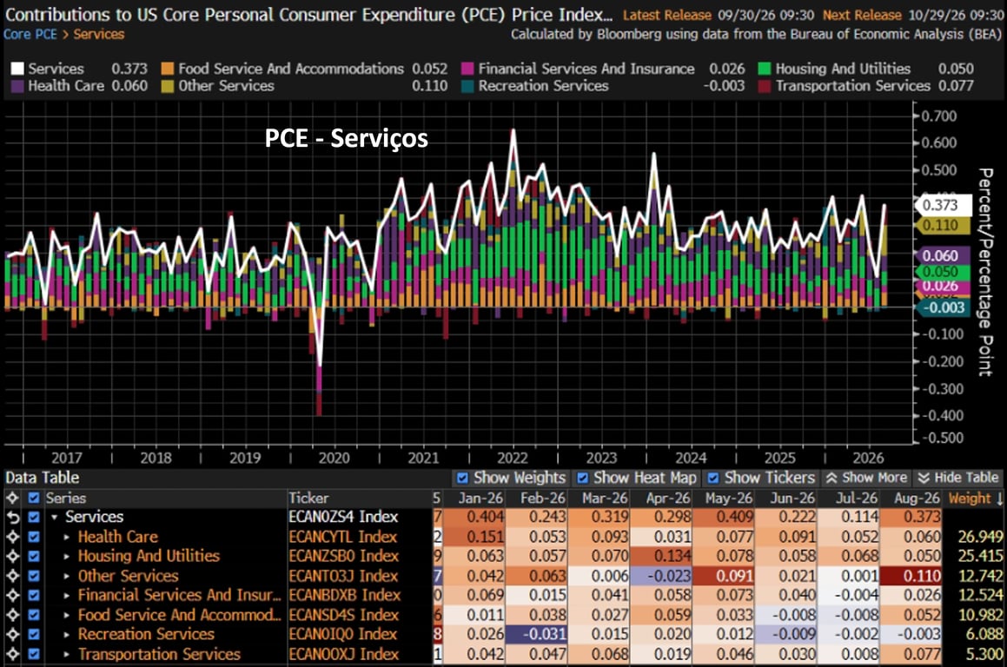Click the 0.134 Housing And Utilities cell

pos(661,556)
